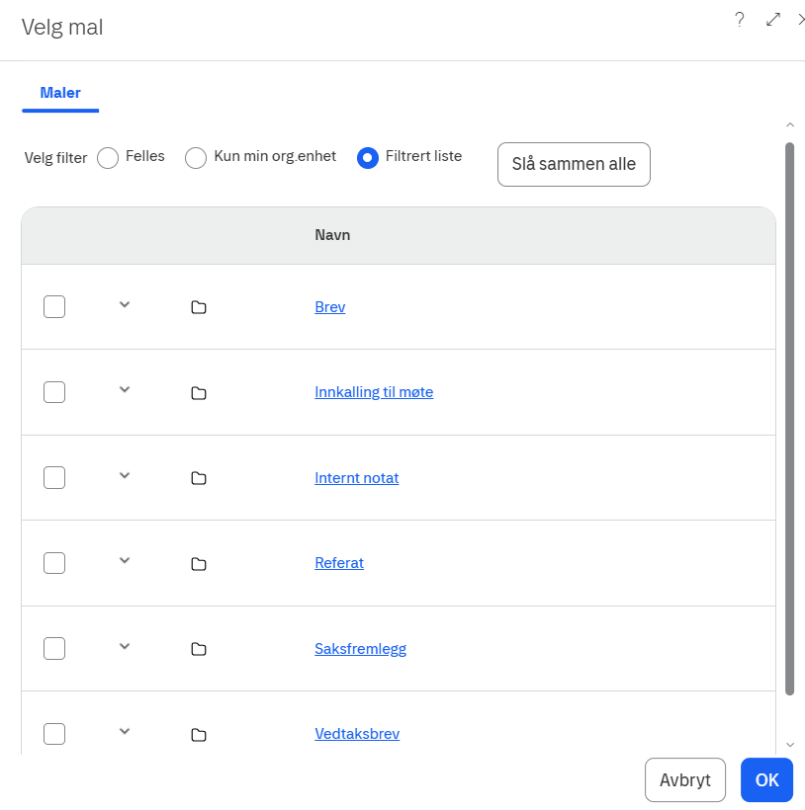
Task: Click the vertical scrollbar down arrow
Action: pos(789,745)
